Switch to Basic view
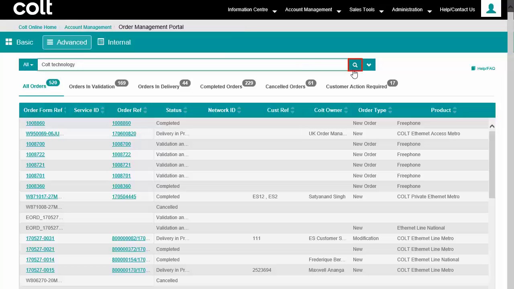 pos(19,42)
